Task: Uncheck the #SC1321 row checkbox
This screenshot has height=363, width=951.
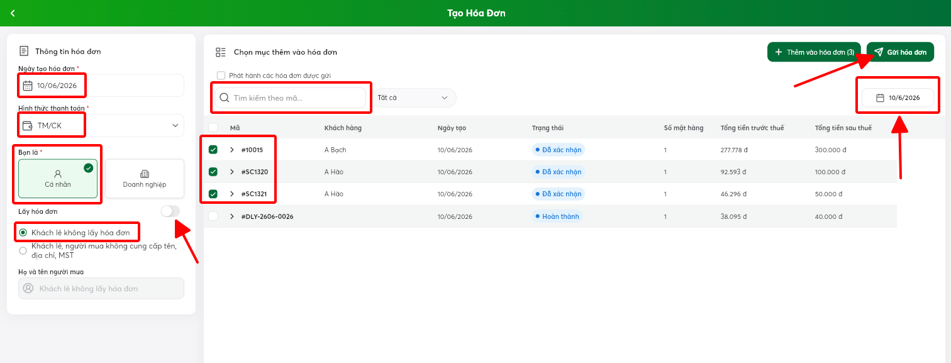Action: 213,194
